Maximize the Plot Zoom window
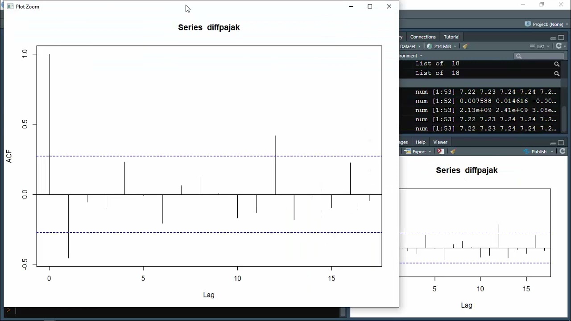The width and height of the screenshot is (571, 321). tap(370, 6)
